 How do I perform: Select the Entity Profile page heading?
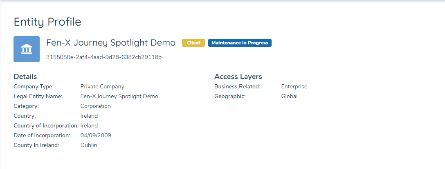pyautogui.click(x=47, y=22)
